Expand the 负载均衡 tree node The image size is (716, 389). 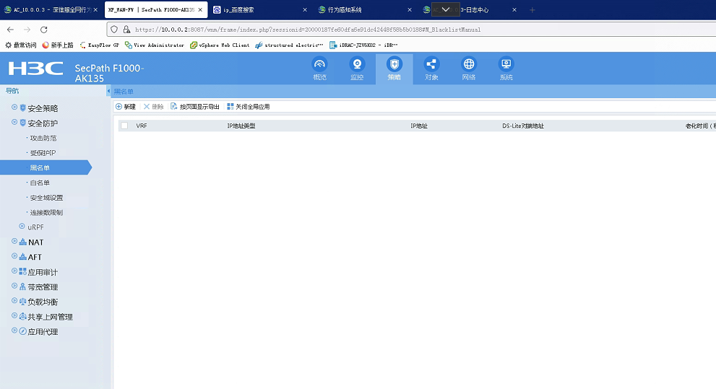tap(14, 301)
